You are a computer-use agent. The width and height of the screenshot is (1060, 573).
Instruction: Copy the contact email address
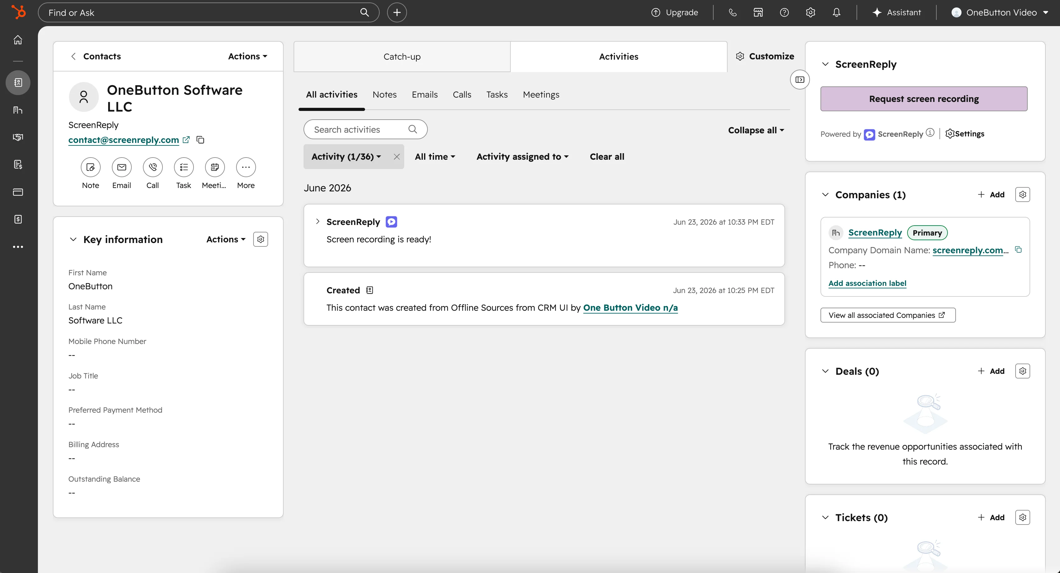click(200, 140)
